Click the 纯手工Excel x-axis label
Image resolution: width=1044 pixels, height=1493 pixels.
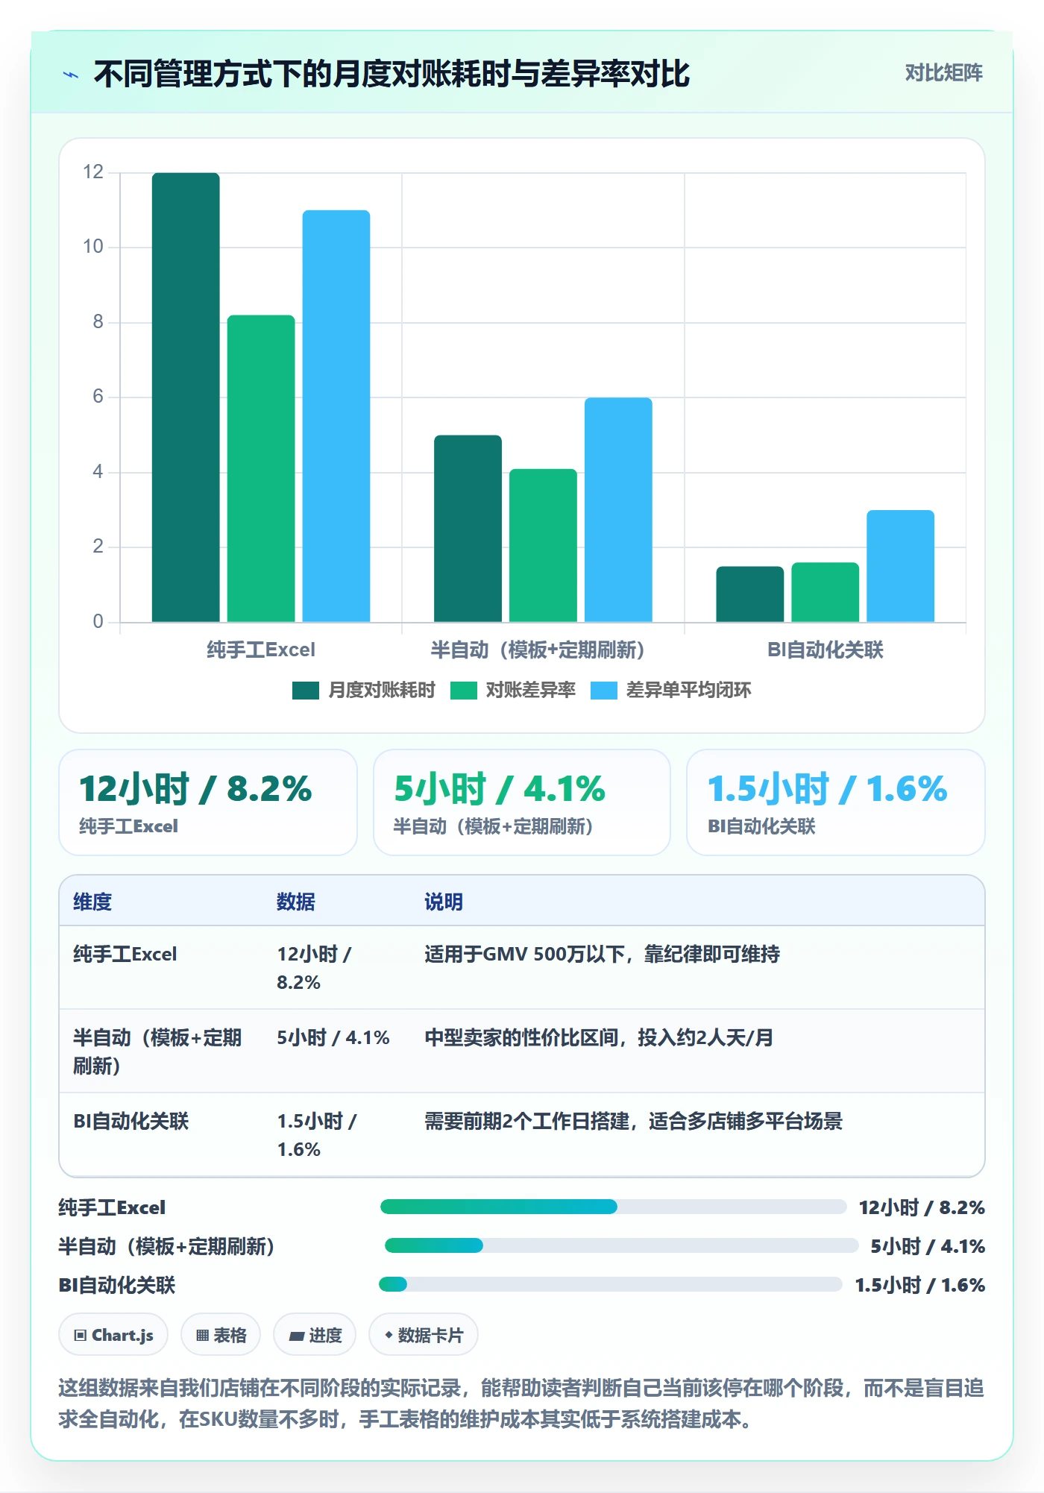tap(261, 650)
